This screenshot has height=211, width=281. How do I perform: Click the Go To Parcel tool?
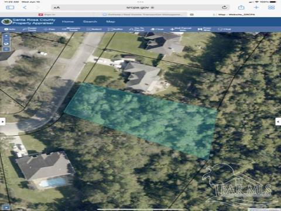click(x=136, y=29)
